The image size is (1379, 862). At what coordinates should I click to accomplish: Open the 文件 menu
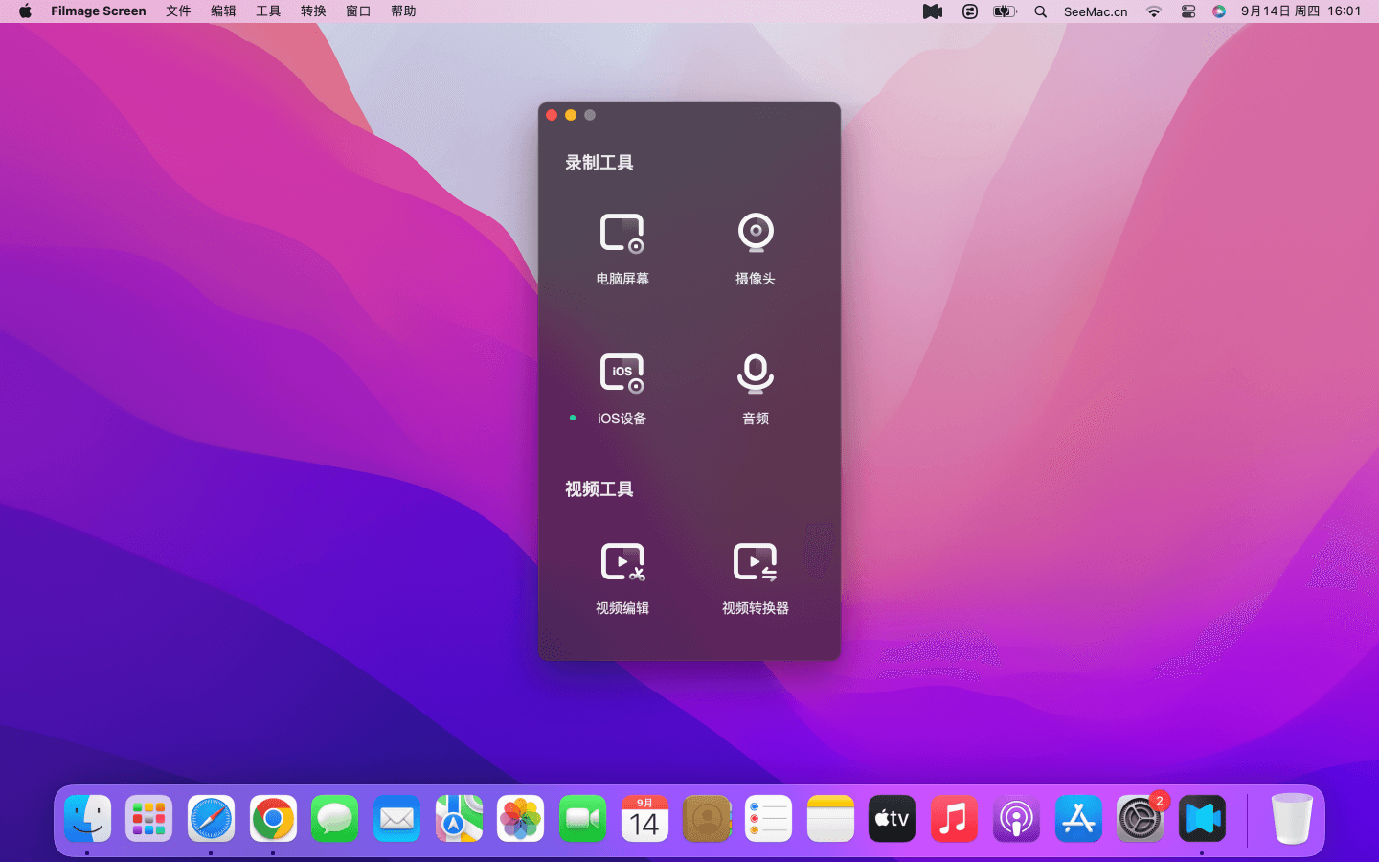(178, 11)
